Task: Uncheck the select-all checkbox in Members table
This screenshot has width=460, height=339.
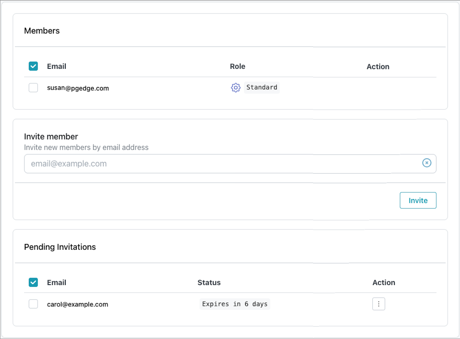Action: click(x=33, y=66)
